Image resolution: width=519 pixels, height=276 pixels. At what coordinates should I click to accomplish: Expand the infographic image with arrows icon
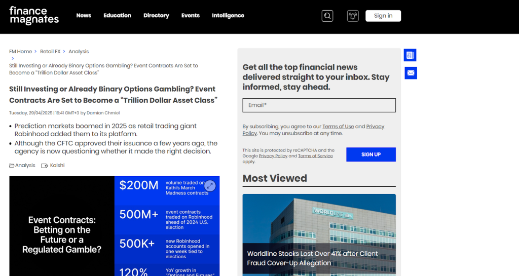click(x=210, y=186)
